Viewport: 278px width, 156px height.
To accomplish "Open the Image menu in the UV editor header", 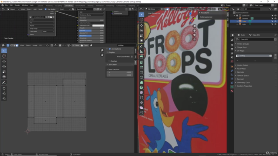I will [x=35, y=45].
